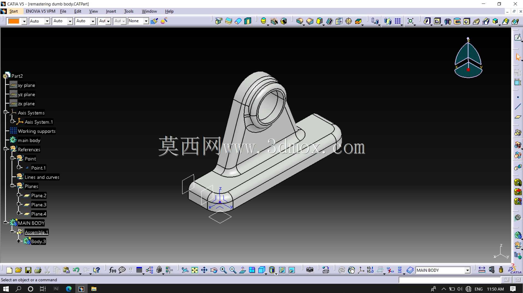This screenshot has height=293, width=523.
Task: Click the Sketch icon in right toolbar
Action: (518, 37)
